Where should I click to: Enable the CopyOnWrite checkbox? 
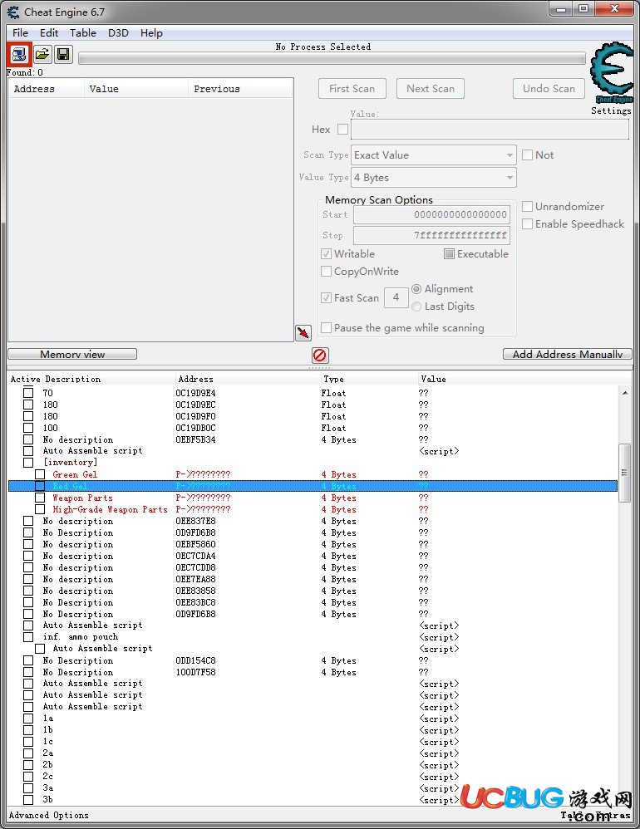coord(327,272)
